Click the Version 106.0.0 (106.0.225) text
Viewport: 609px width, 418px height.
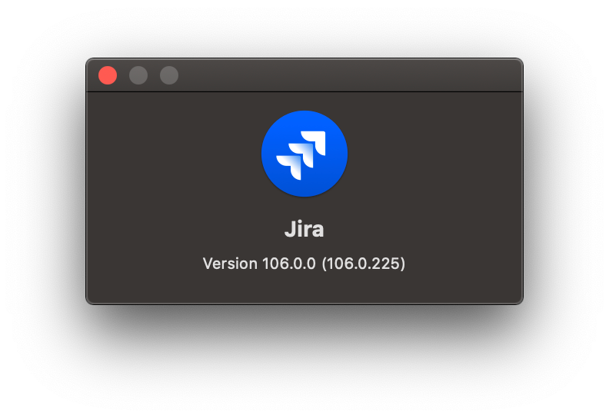pos(304,264)
